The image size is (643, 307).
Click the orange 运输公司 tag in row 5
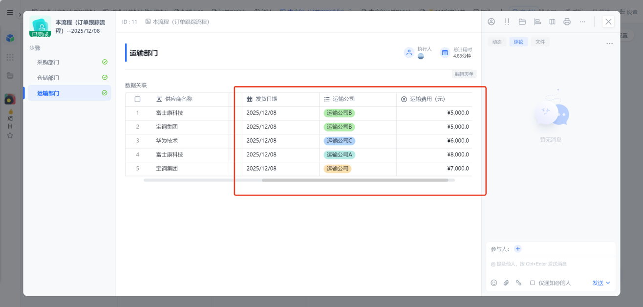coord(337,169)
